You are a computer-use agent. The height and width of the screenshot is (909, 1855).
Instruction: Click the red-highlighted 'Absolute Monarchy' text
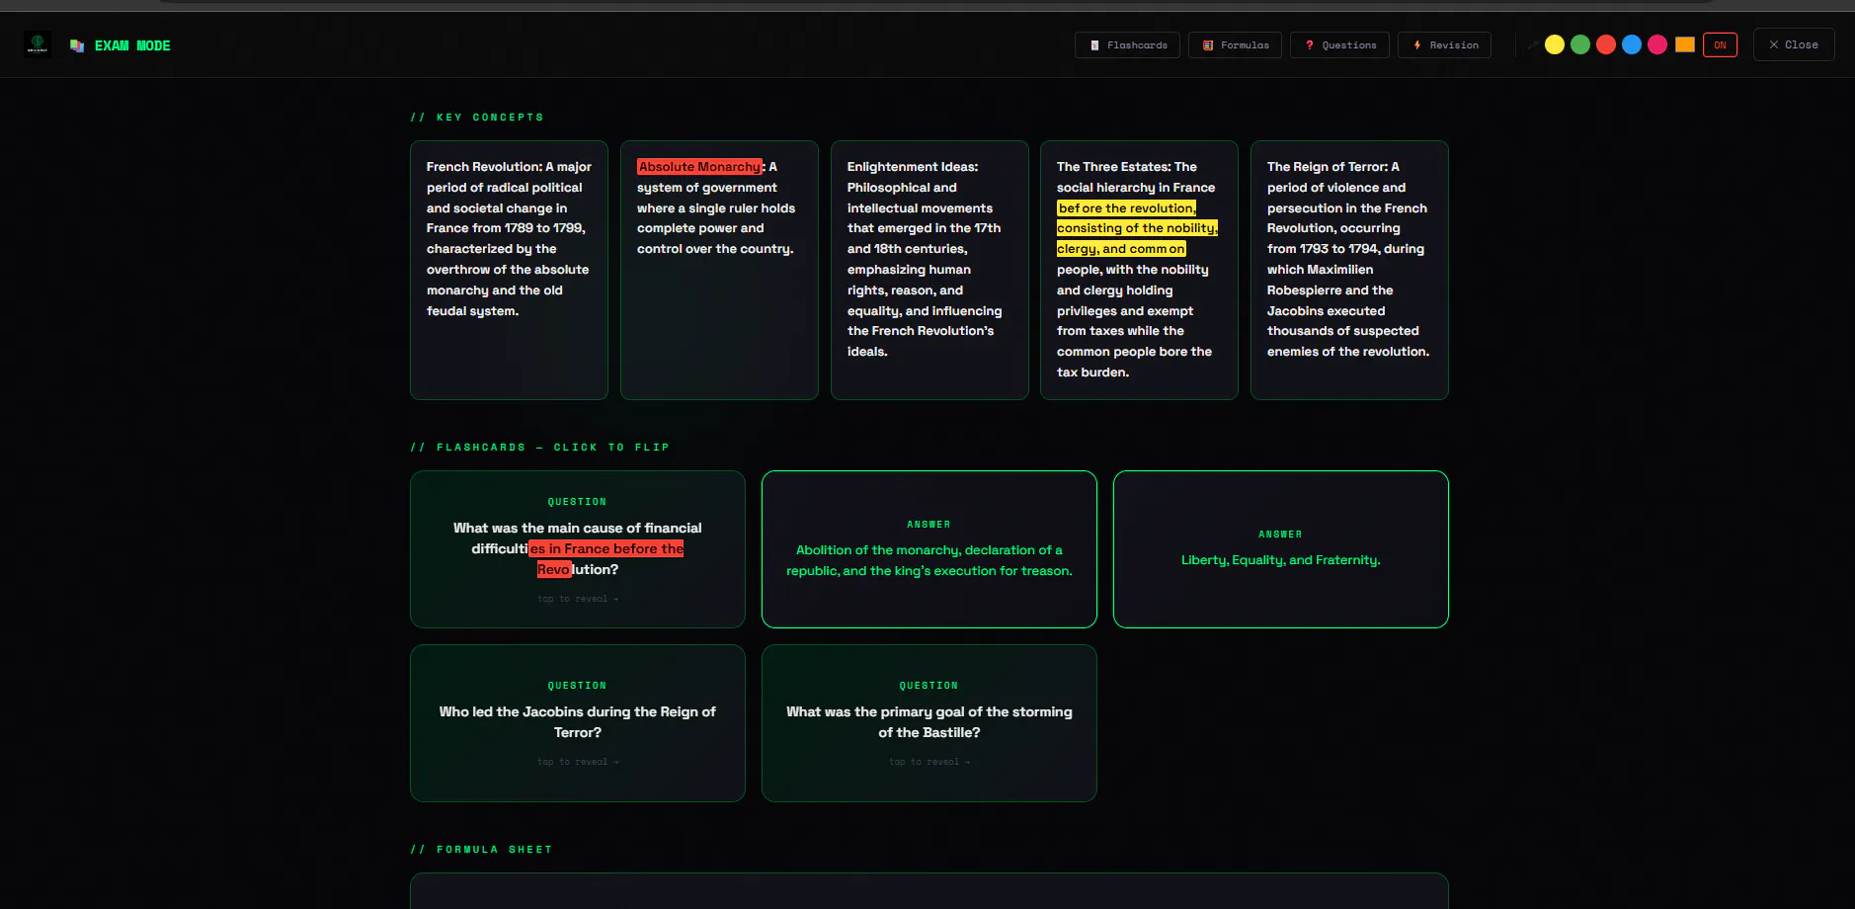(699, 167)
